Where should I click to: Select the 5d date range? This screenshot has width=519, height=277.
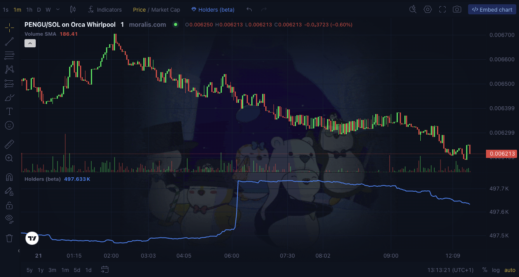(77, 270)
